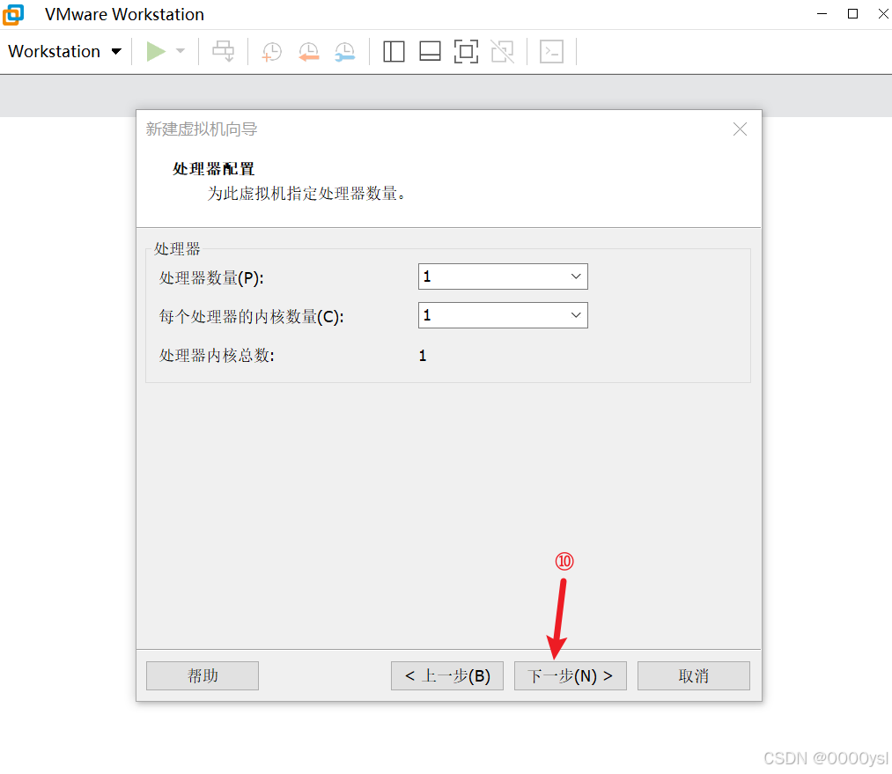Click the Send Ctrl+Alt+Del toolbar icon
Screen dimensions: 892x774
[223, 51]
